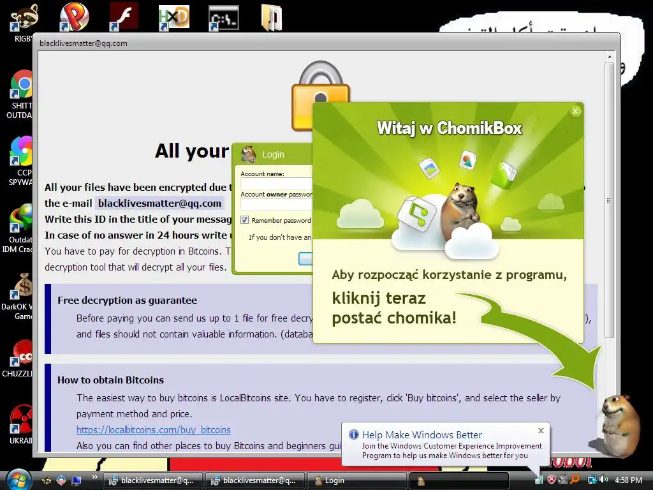Screen dimensions: 653x490
Task: Click the How to obtain Bitcoins heading
Action: [110, 380]
